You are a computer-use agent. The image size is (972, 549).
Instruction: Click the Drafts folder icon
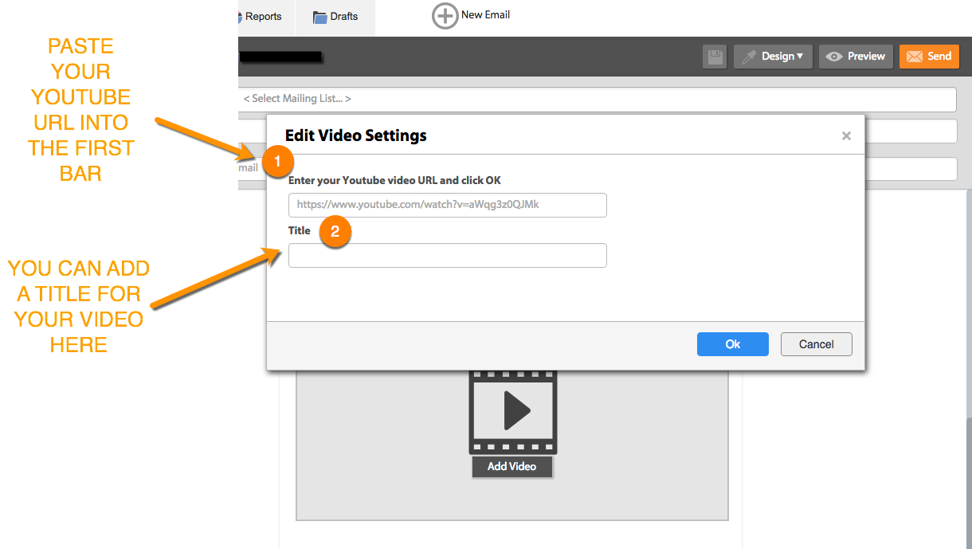(x=320, y=18)
